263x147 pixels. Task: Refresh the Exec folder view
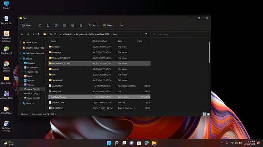coord(146,34)
